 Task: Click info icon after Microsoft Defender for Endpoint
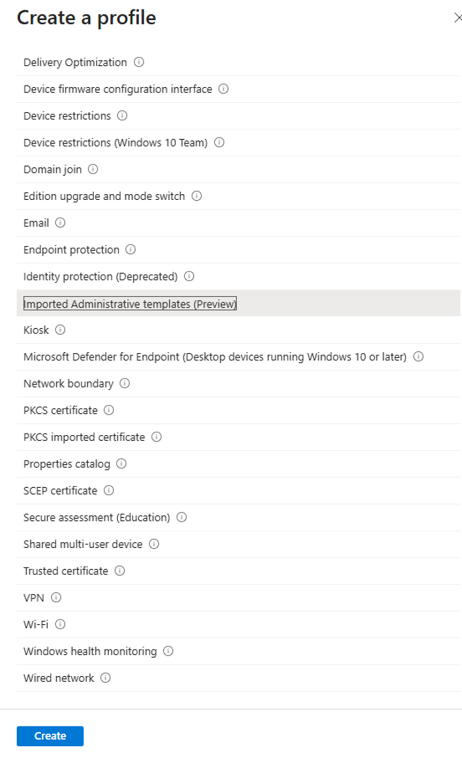click(419, 357)
